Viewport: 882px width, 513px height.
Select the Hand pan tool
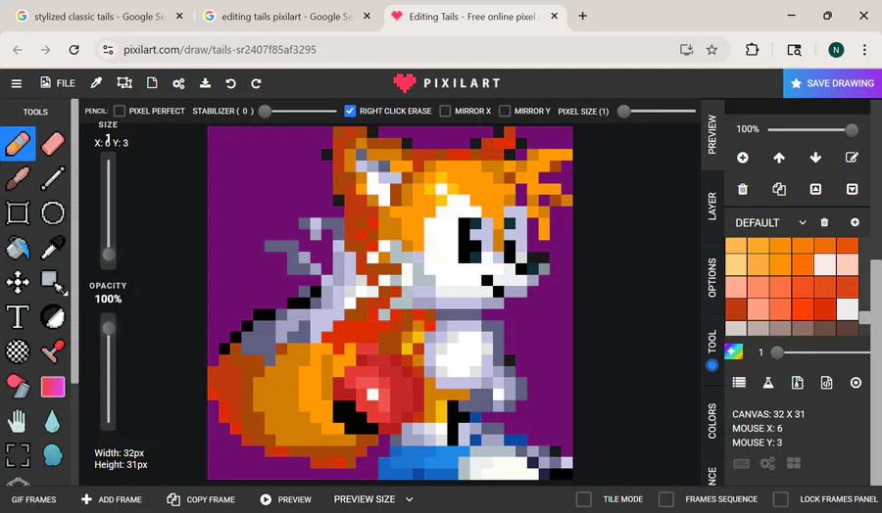pyautogui.click(x=18, y=421)
